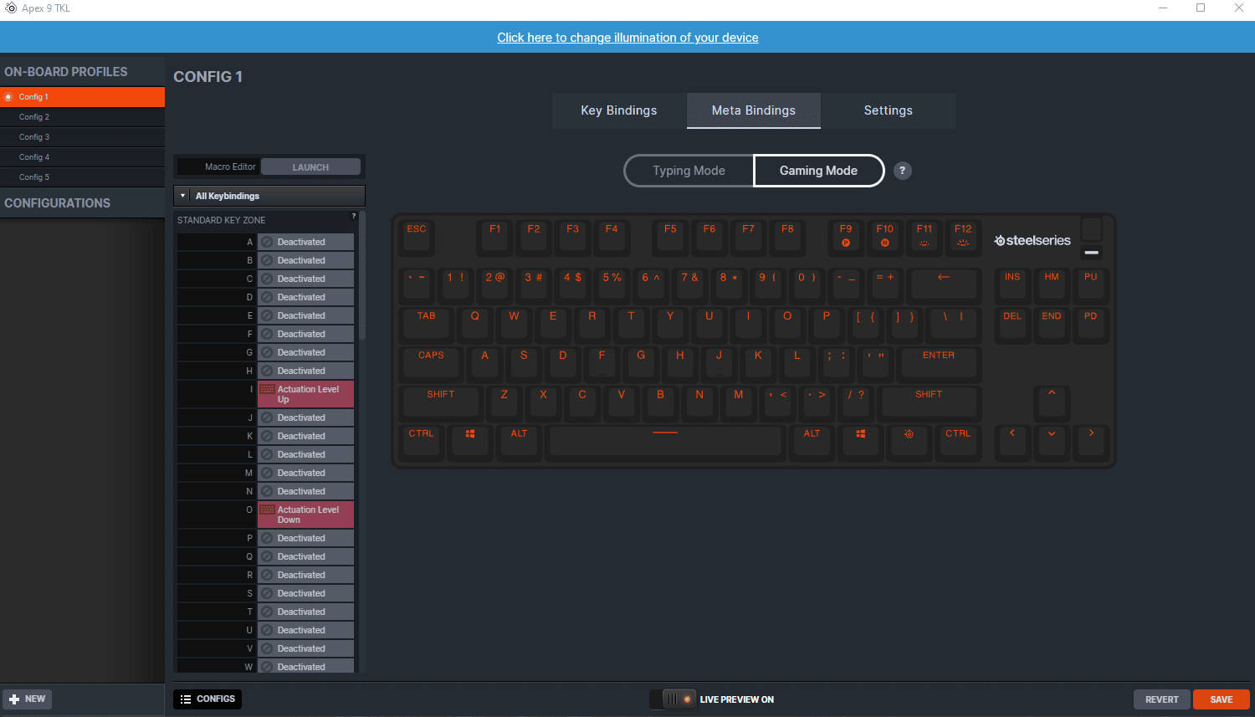Open binding dropdown for key B
This screenshot has height=717, width=1255.
coord(305,260)
